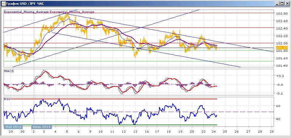Click date 20 on the time axis

(x=192, y=131)
